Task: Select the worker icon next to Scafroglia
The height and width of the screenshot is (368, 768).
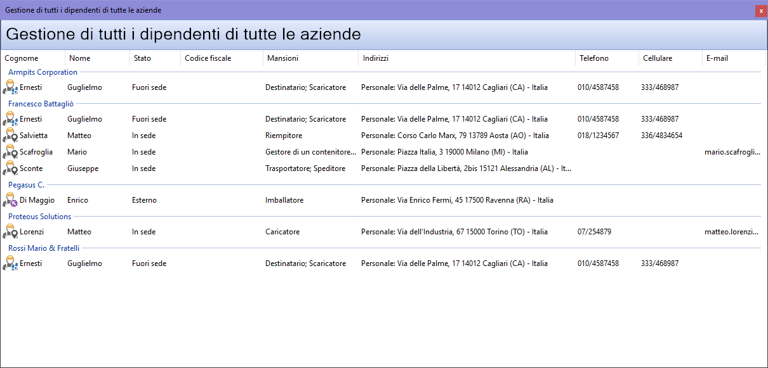Action: (10, 152)
